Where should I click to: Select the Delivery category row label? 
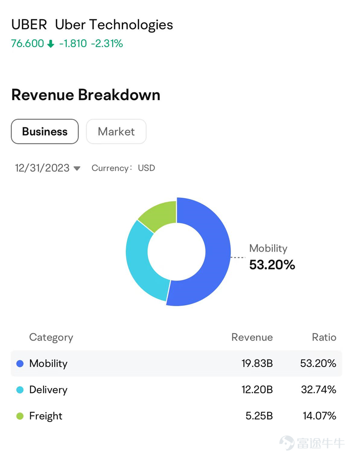[x=48, y=390]
